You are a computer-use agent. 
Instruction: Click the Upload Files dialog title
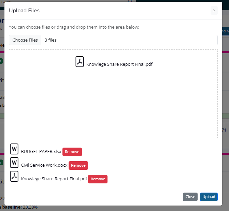(x=24, y=11)
